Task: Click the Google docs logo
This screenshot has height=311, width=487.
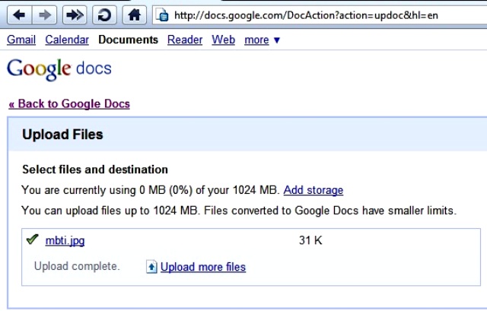Action: (59, 69)
